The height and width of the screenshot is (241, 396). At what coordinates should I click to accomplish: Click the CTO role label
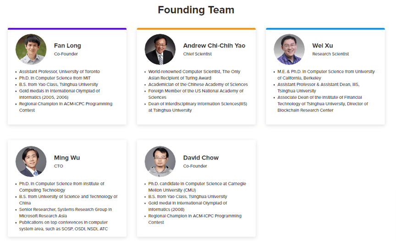pyautogui.click(x=58, y=166)
